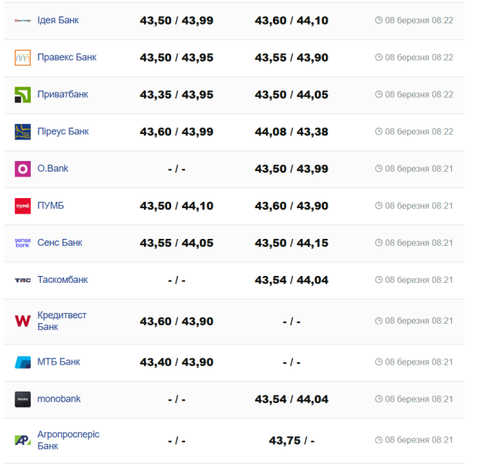Click the Агропросперіс Банк AP logo
Screen dimensions: 478x464
22,440
